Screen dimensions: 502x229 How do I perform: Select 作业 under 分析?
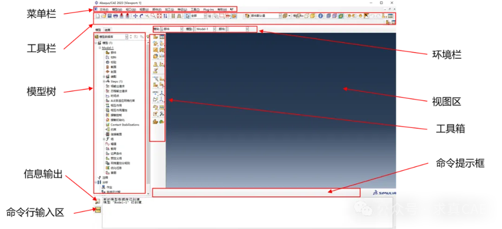(x=109, y=187)
